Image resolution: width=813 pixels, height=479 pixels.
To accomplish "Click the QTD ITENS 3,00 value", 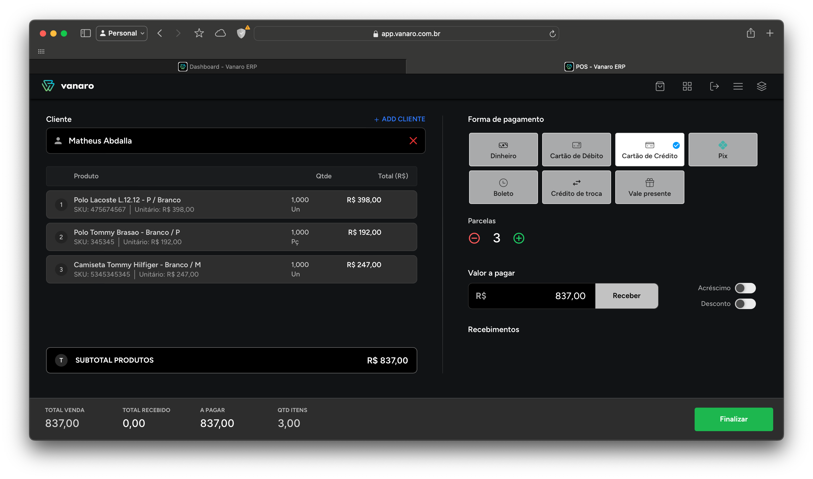I will pyautogui.click(x=289, y=423).
